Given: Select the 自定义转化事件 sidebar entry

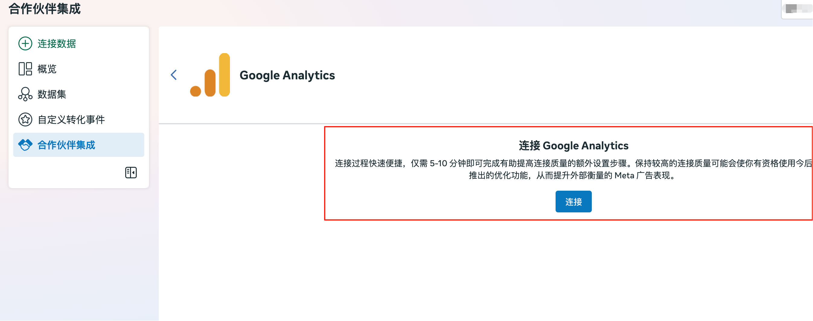Looking at the screenshot, I should (x=72, y=119).
